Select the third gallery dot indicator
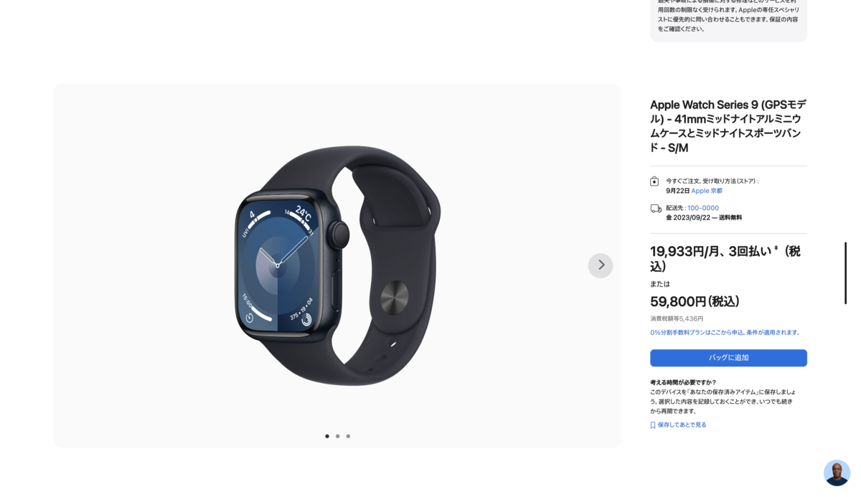861x497 pixels. 348,436
